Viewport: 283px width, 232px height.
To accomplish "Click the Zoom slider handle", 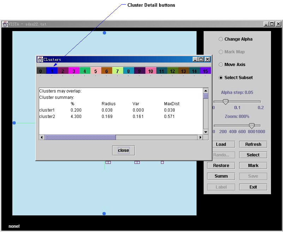I will tap(252, 126).
